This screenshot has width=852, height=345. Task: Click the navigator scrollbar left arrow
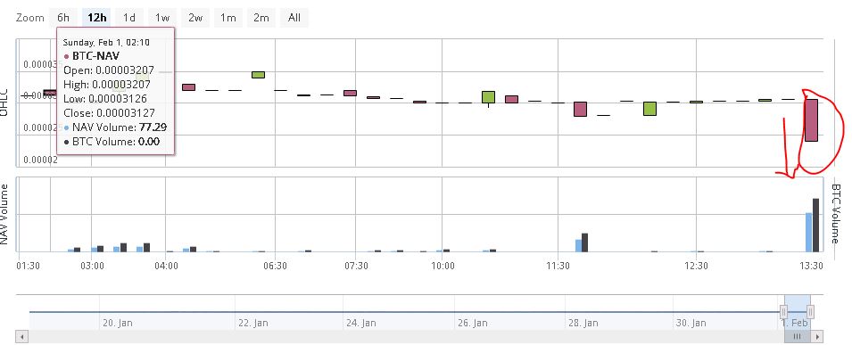(x=22, y=336)
